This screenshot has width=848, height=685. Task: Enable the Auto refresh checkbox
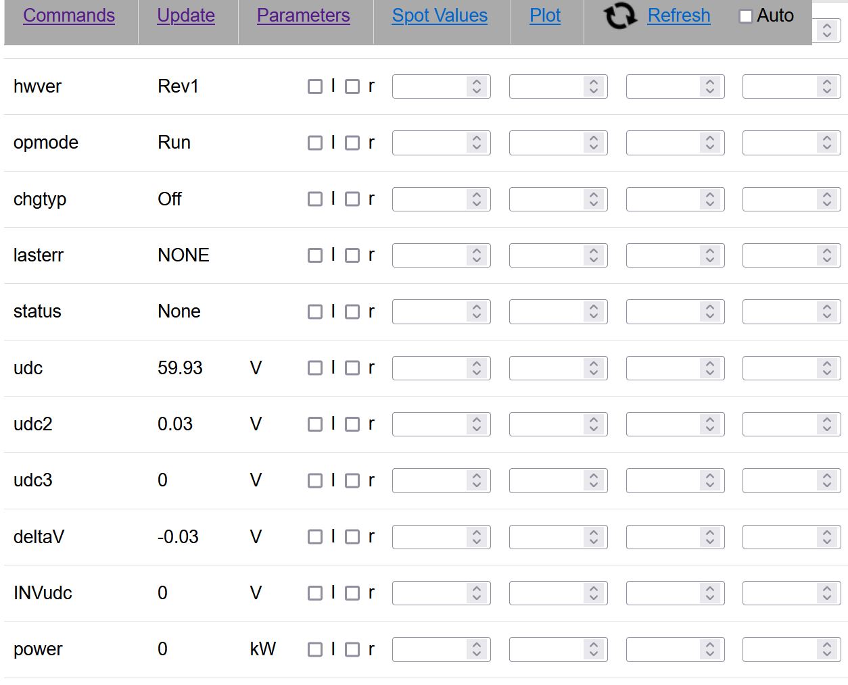[746, 16]
